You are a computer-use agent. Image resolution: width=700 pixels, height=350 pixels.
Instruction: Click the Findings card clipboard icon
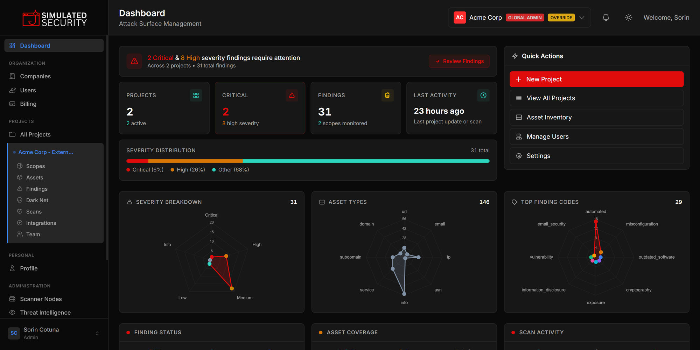[x=387, y=95]
